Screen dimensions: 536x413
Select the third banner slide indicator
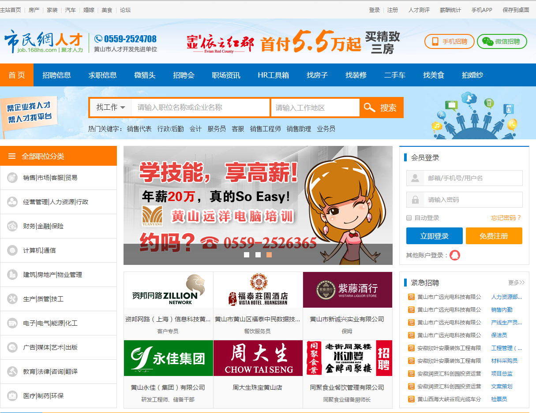pyautogui.click(x=269, y=255)
